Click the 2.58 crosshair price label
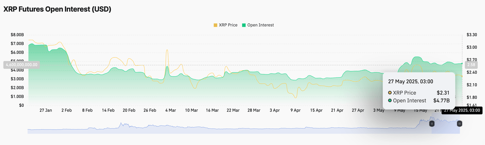The width and height of the screenshot is (485, 145). tap(471, 65)
